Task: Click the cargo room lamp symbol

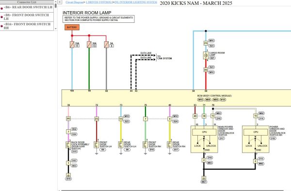Action: pyautogui.click(x=206, y=55)
